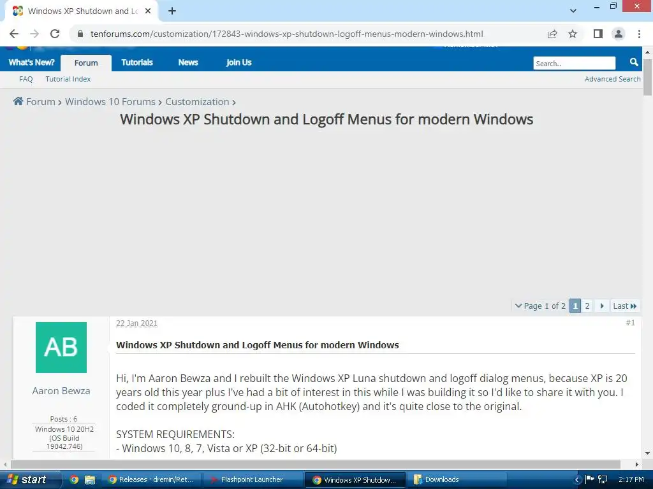Screen dimensions: 653x489
Task: Open the Chrome profile avatar
Action: pyautogui.click(x=619, y=34)
